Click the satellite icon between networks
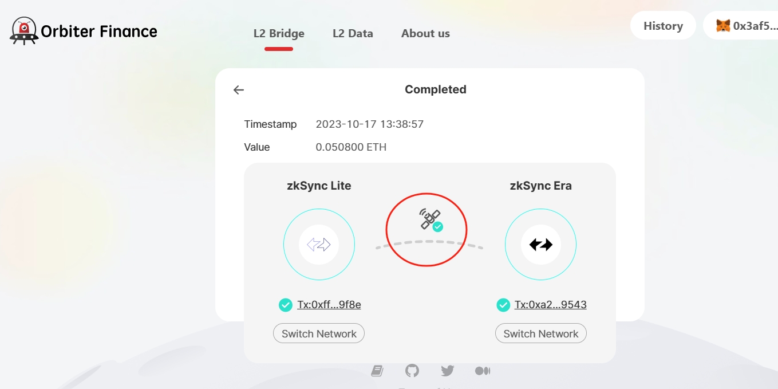The height and width of the screenshot is (389, 778). [x=431, y=219]
